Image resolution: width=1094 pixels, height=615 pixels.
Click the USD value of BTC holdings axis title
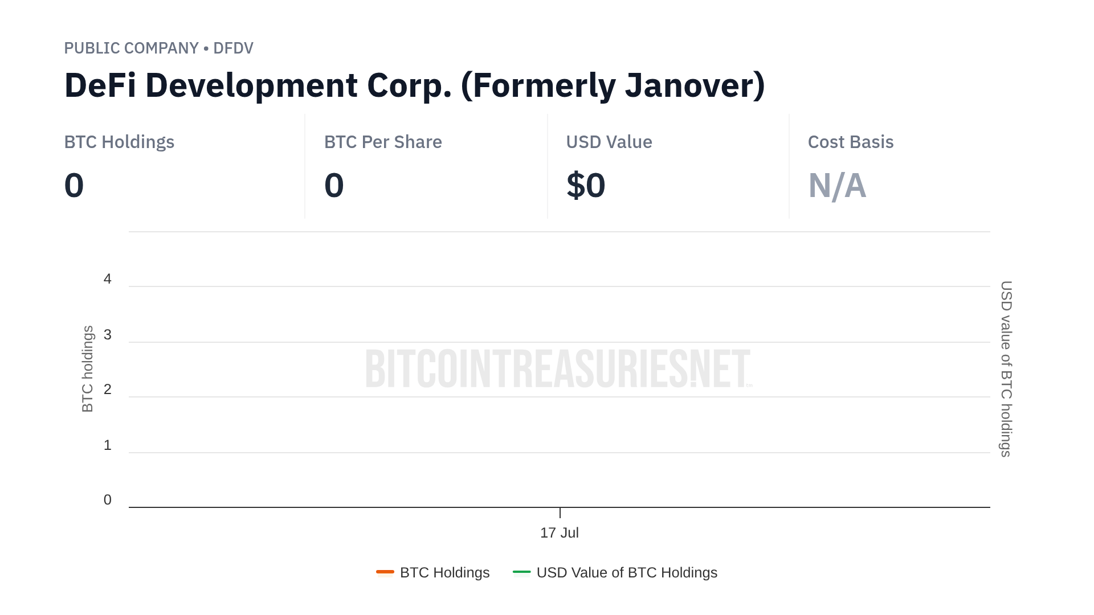(1006, 369)
